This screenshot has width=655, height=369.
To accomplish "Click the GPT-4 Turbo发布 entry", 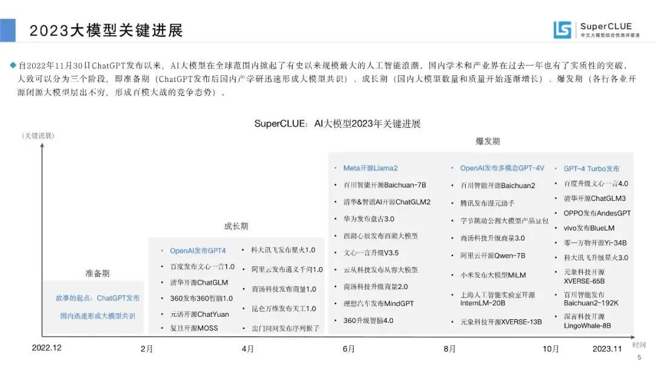I will 591,169.
